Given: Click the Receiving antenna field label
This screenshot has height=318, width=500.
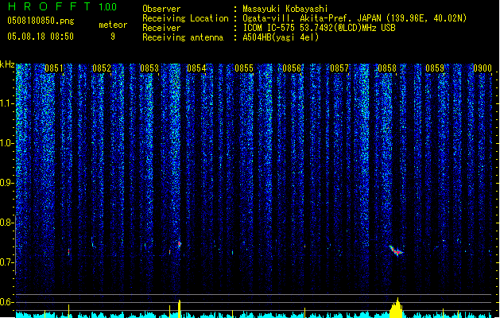Looking at the screenshot, I should click(183, 37).
